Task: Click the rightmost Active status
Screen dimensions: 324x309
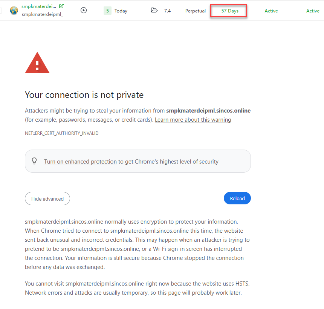Action: click(x=313, y=11)
